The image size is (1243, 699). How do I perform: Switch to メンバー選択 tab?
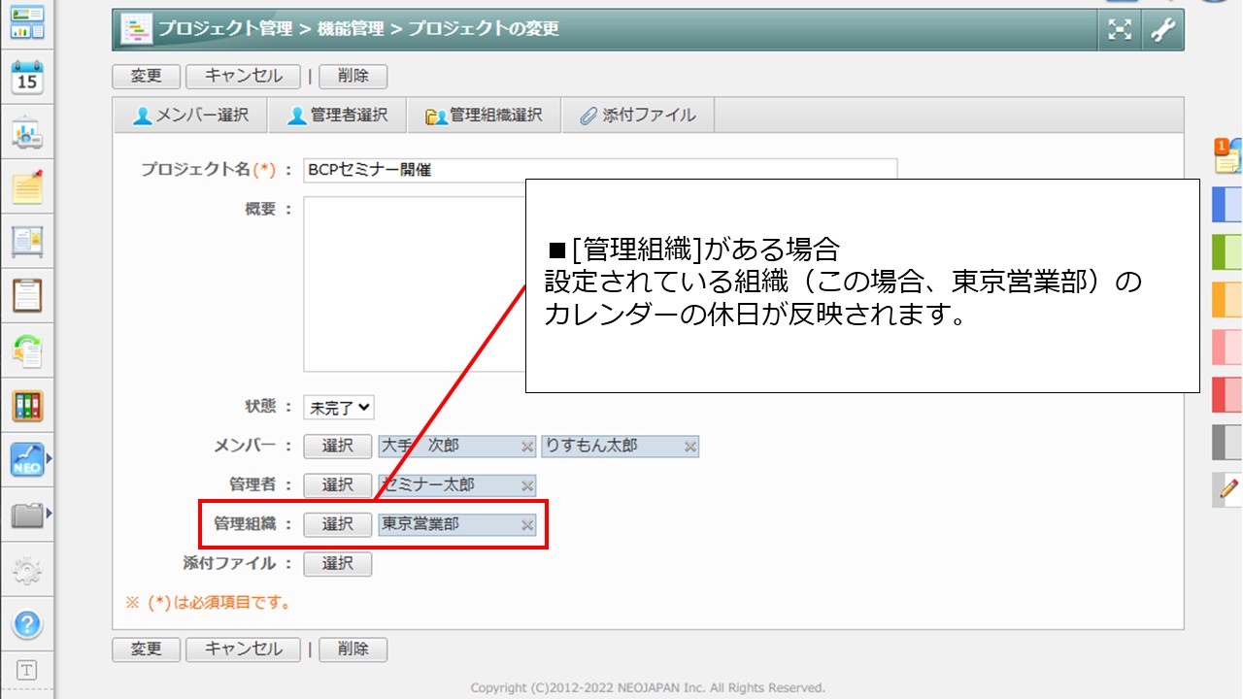190,116
